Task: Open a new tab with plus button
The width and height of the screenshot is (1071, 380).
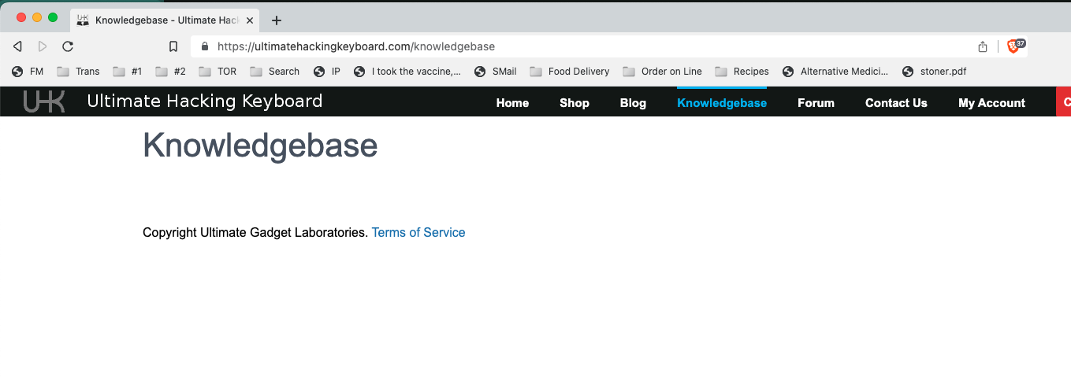Action: click(276, 20)
